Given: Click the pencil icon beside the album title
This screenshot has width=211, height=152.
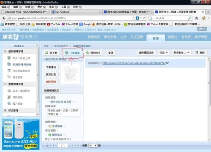Looking at the screenshot, I should pyautogui.click(x=73, y=102).
